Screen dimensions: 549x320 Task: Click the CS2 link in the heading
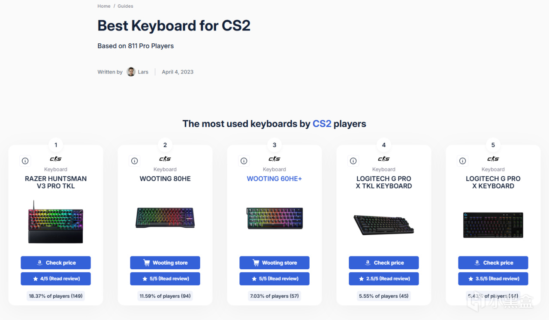pyautogui.click(x=322, y=124)
